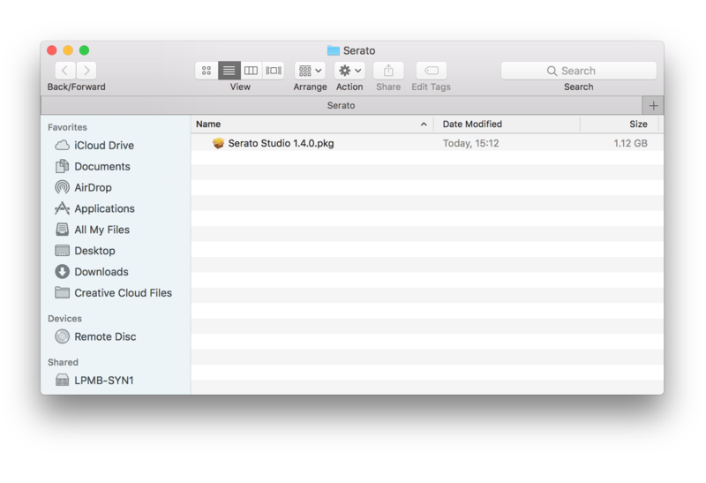Select the Serato tab
This screenshot has width=706, height=483.
click(x=341, y=105)
